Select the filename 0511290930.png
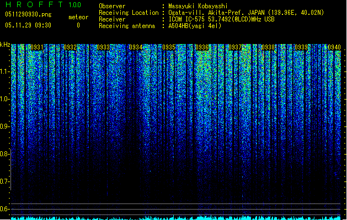Image resolution: width=347 pixels, height=220 pixels. tap(28, 14)
